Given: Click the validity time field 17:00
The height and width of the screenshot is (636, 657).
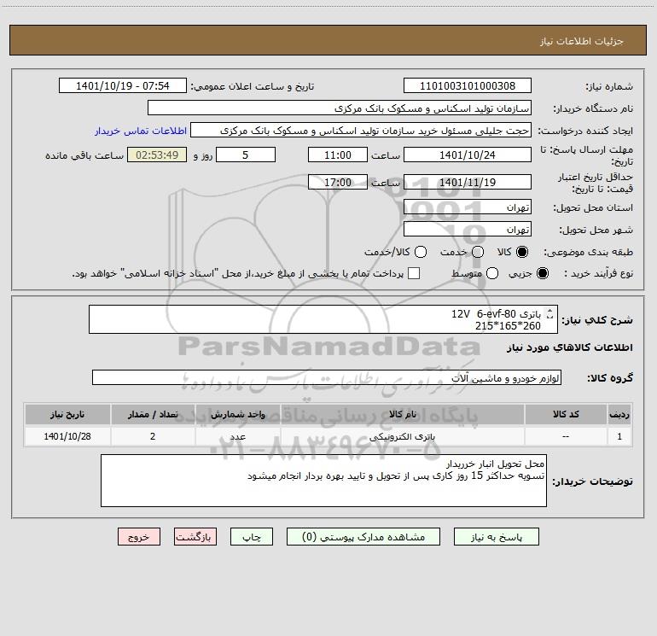Looking at the screenshot, I should click(338, 182).
